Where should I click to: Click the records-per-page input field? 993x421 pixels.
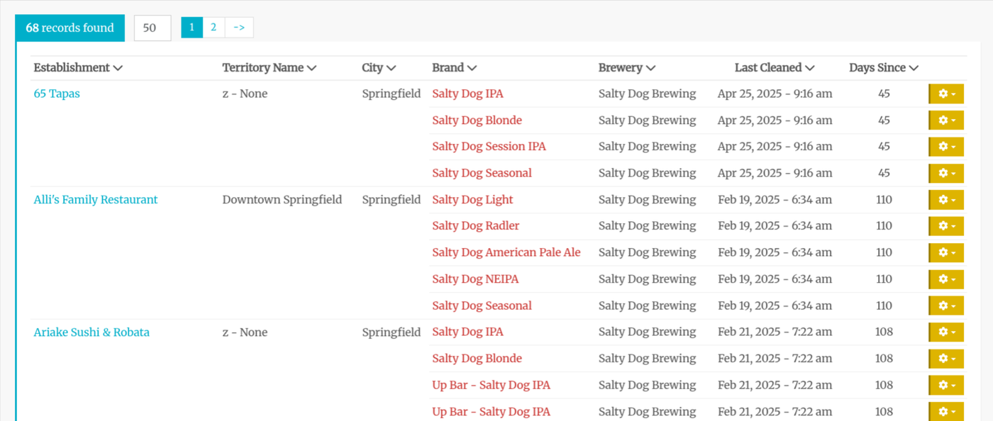(x=152, y=28)
